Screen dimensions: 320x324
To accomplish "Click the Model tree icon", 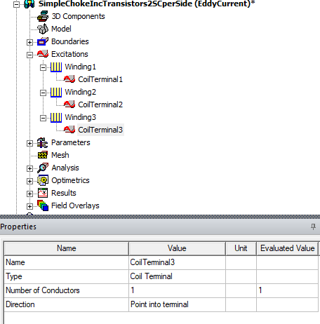I will (43, 29).
